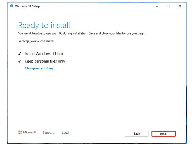Minimize the Windows 11 Setup window
The height and width of the screenshot is (146, 196).
157,6
